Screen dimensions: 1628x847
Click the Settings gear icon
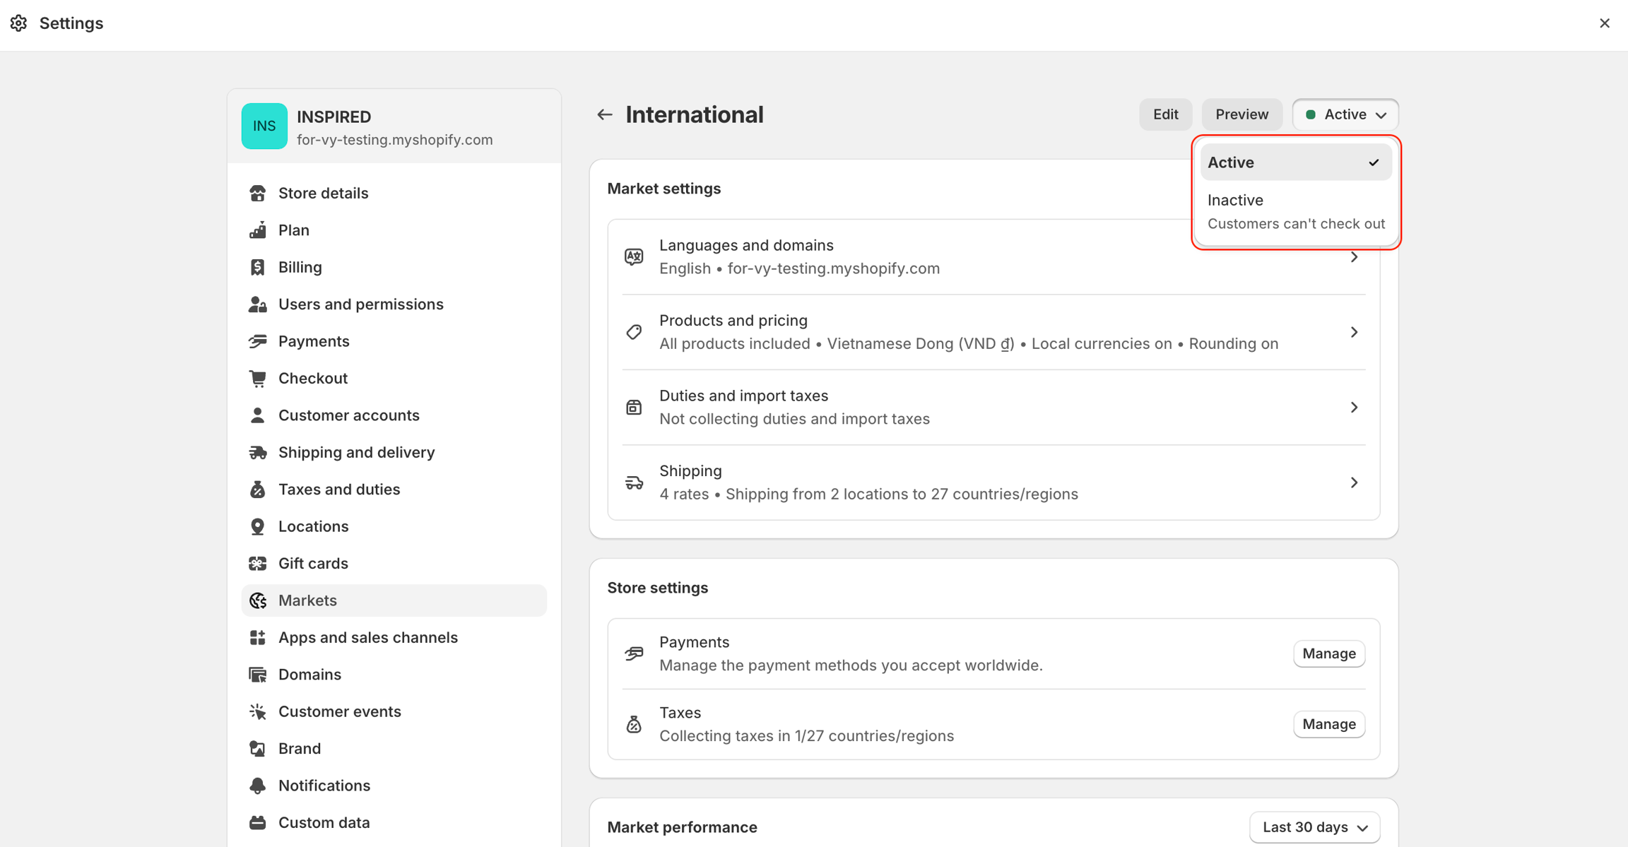19,23
